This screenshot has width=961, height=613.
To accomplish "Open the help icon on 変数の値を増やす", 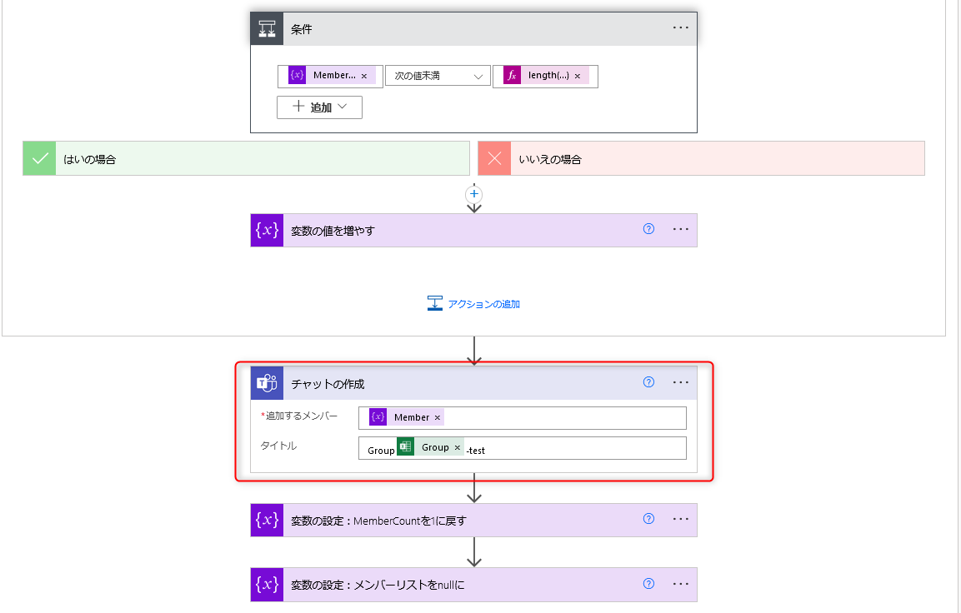I will pyautogui.click(x=648, y=229).
